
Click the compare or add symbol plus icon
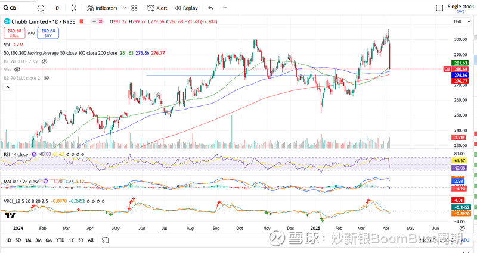(41, 8)
